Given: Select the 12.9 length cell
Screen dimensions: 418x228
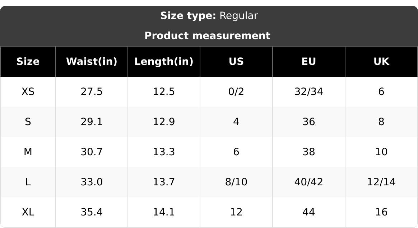Looking at the screenshot, I should (x=164, y=122).
